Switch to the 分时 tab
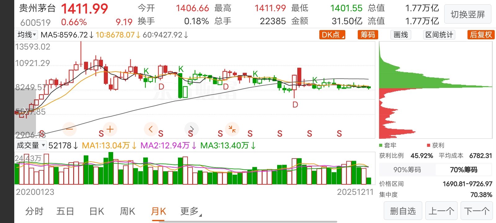 pyautogui.click(x=34, y=211)
